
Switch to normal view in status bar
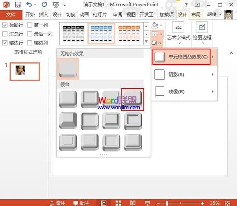coord(103,203)
